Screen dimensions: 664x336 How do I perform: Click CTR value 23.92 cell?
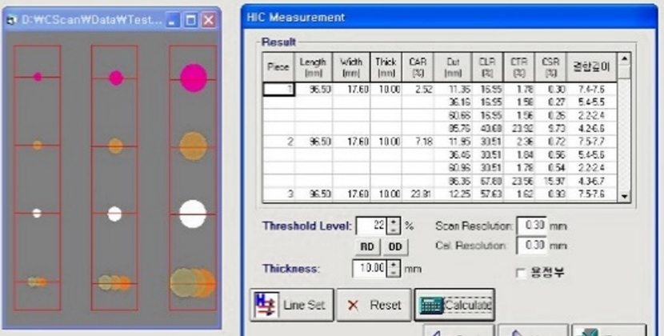[x=519, y=128]
